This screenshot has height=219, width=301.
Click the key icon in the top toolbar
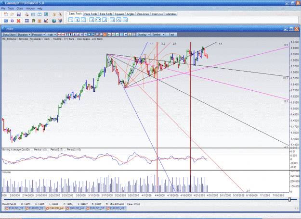[x=54, y=14]
